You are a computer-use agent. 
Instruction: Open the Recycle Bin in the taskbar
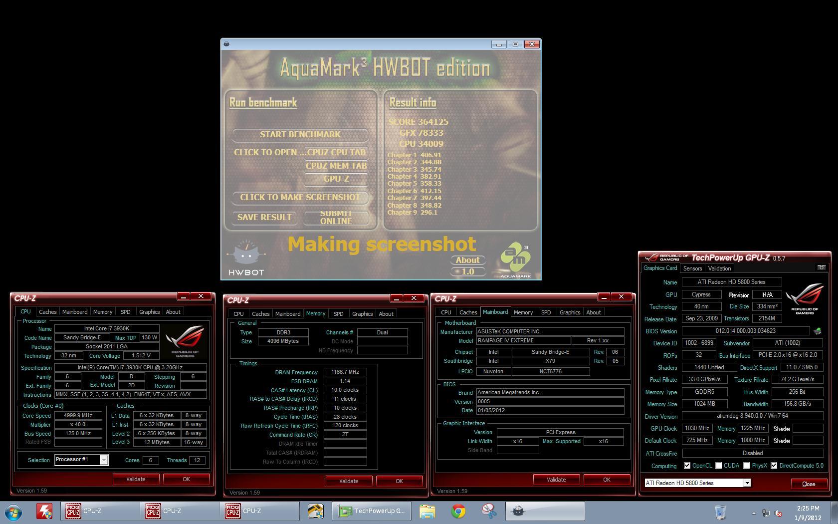click(x=720, y=512)
